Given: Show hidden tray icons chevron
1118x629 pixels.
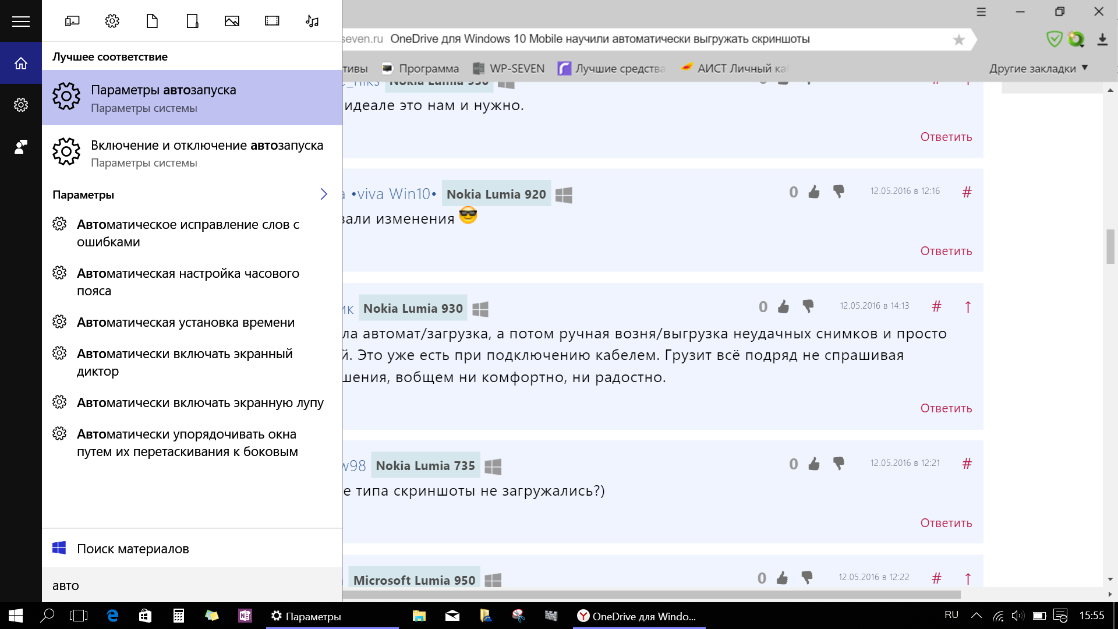Looking at the screenshot, I should (977, 616).
